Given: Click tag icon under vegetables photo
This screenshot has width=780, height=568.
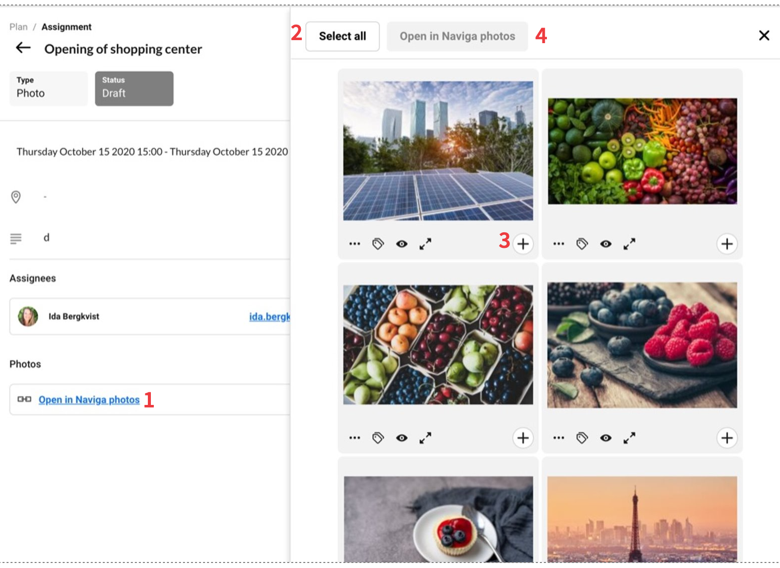Looking at the screenshot, I should (x=582, y=244).
